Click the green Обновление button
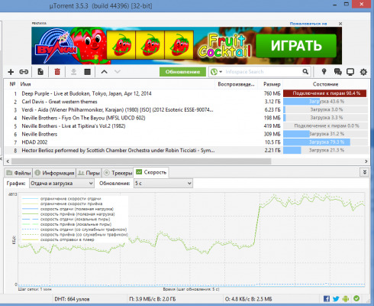 (182, 72)
